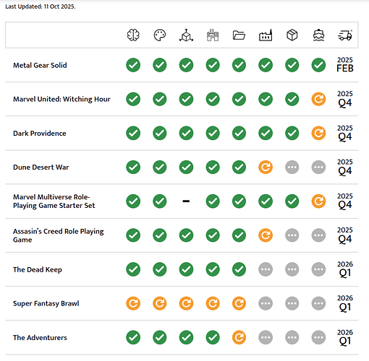The height and width of the screenshot is (361, 369).
Task: Open the folder files stage icon
Action: click(x=239, y=35)
